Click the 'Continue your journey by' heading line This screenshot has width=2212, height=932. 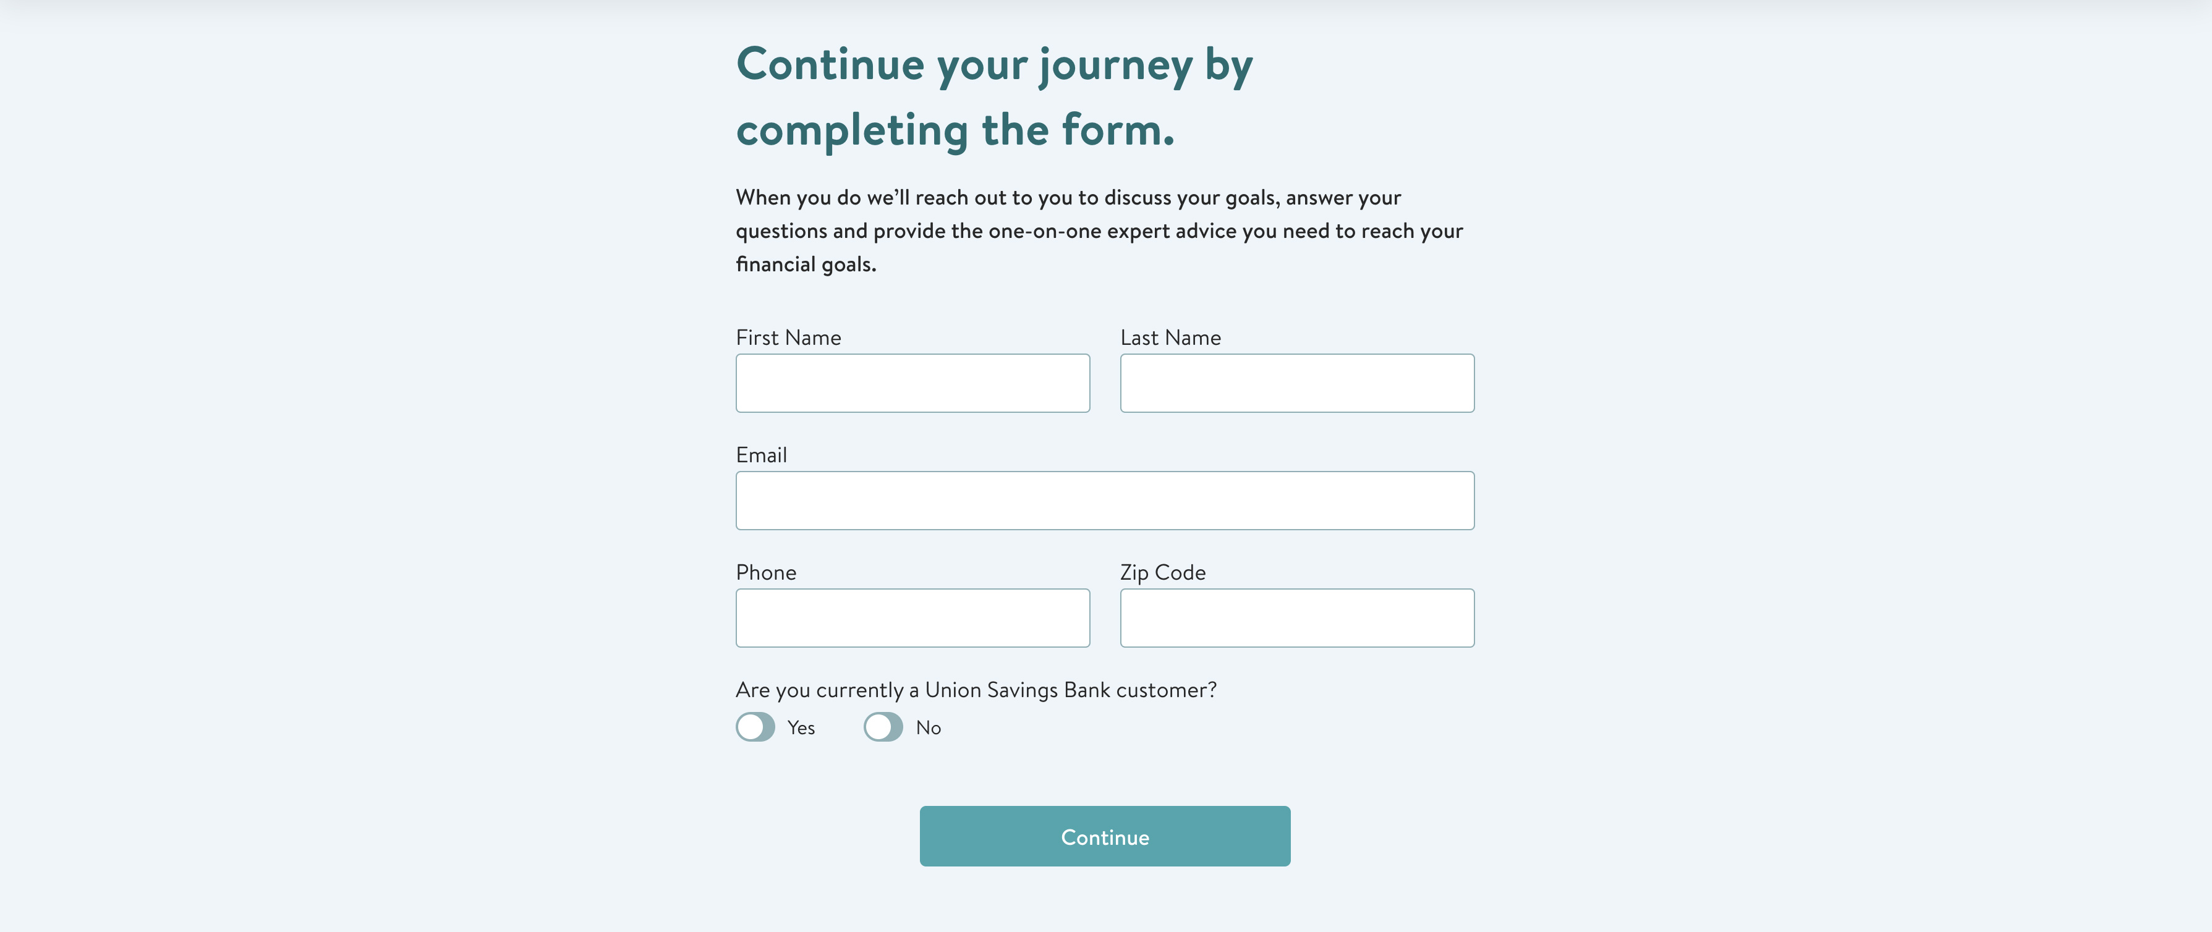click(994, 66)
